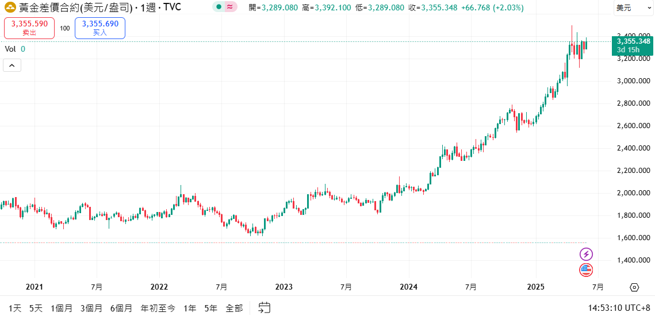The height and width of the screenshot is (316, 655).
Task: Collapse the indicator legend with chevron
Action: pos(12,65)
